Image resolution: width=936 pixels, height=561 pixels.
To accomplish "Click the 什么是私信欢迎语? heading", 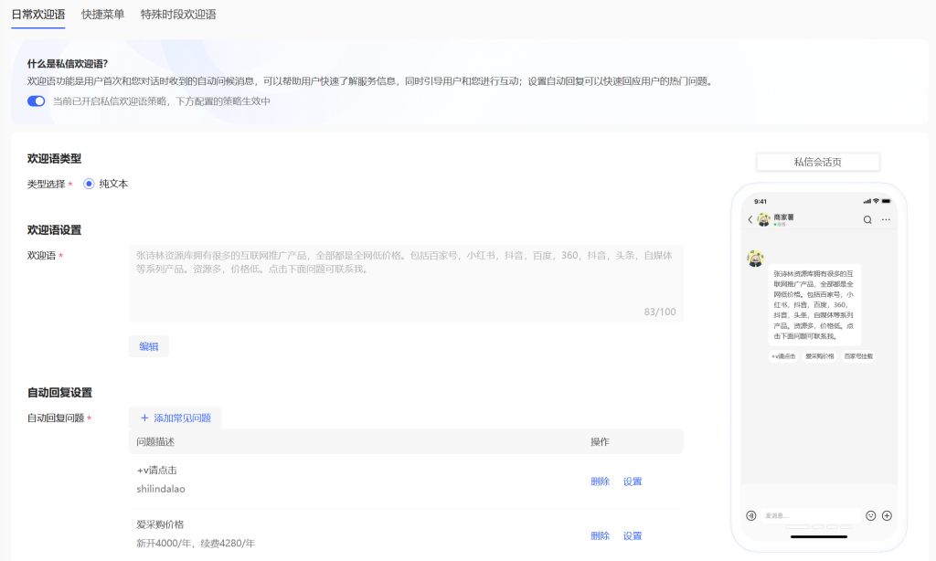I will click(68, 64).
